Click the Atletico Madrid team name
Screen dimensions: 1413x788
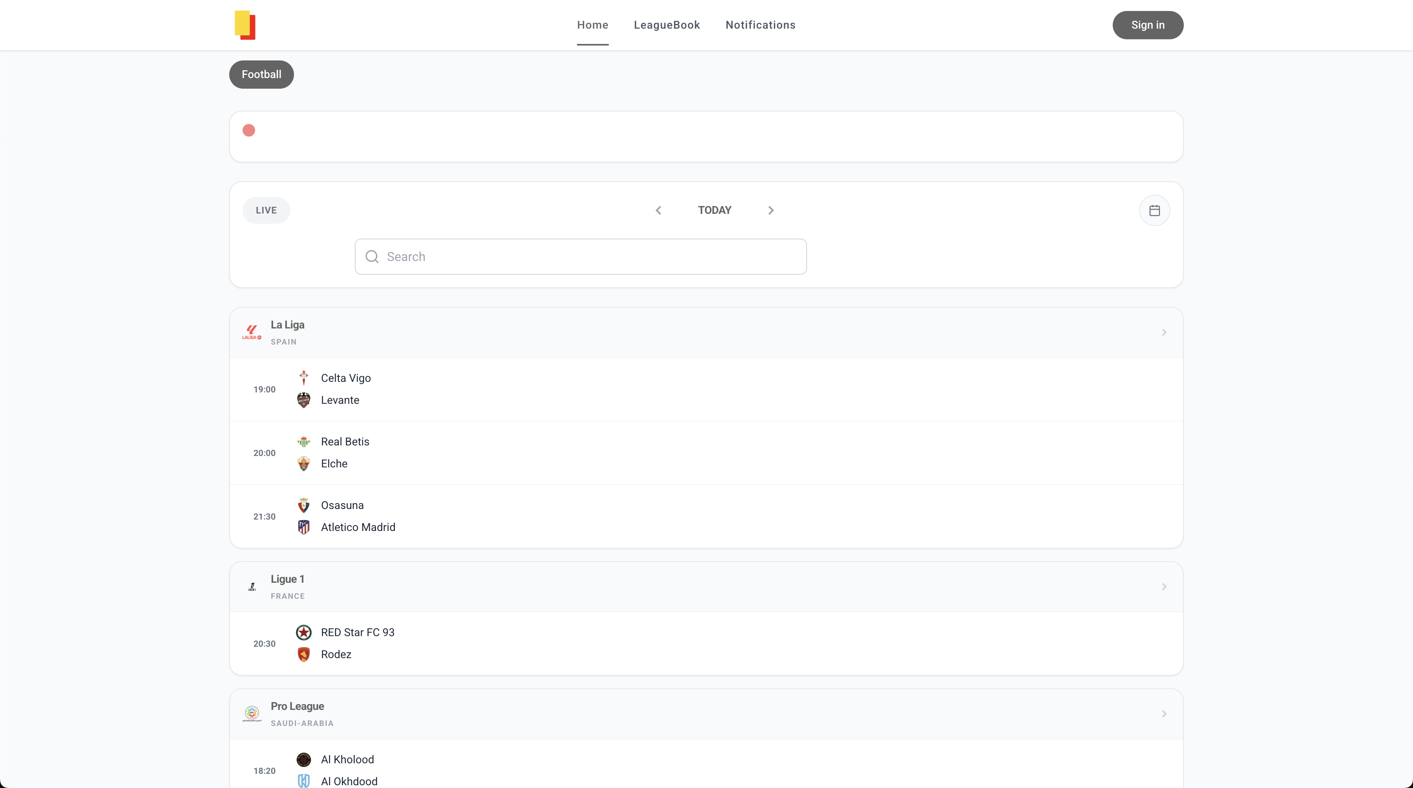coord(358,527)
